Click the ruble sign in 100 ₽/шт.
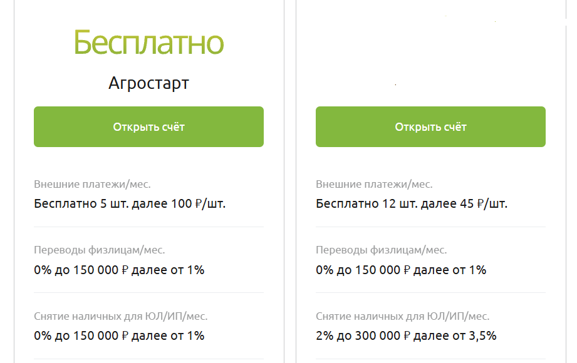The image size is (577, 363). click(199, 204)
